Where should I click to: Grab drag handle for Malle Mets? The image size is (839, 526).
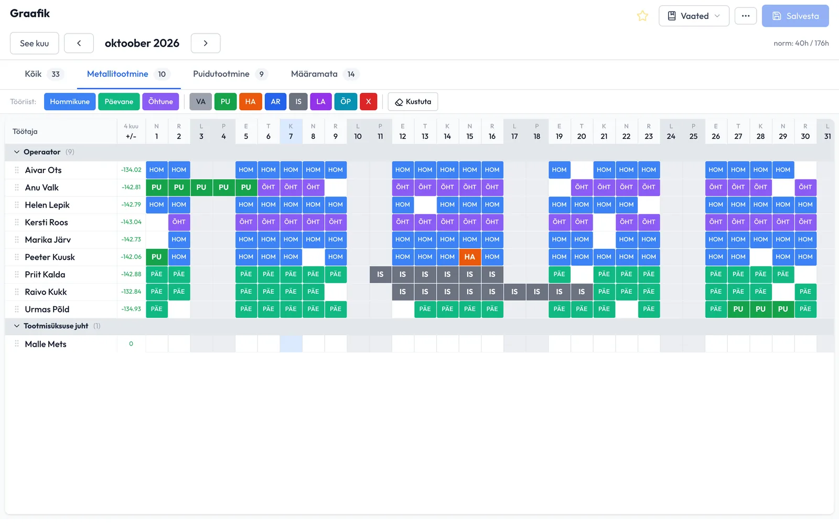[17, 344]
